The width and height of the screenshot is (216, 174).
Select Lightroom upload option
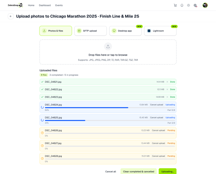[160, 31]
